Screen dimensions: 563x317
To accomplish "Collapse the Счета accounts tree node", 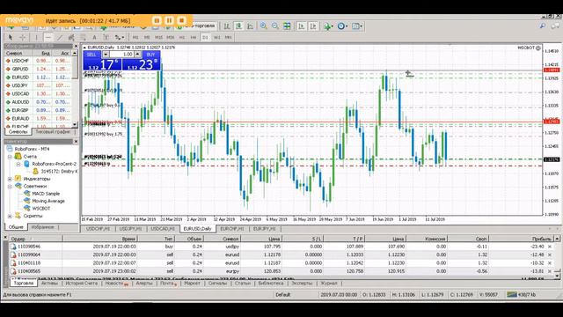I will [10, 157].
